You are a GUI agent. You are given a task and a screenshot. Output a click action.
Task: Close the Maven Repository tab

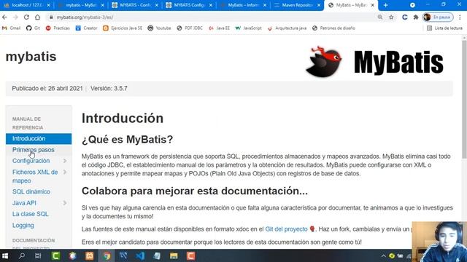(x=319, y=5)
